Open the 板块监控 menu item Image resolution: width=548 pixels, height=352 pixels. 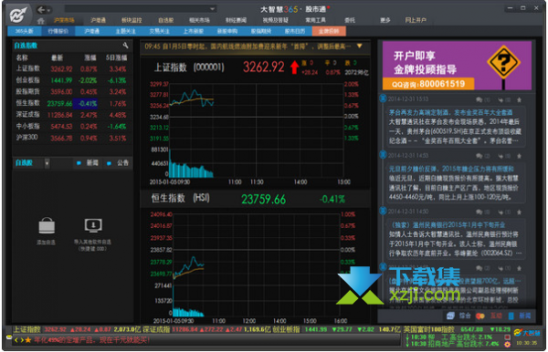[132, 20]
